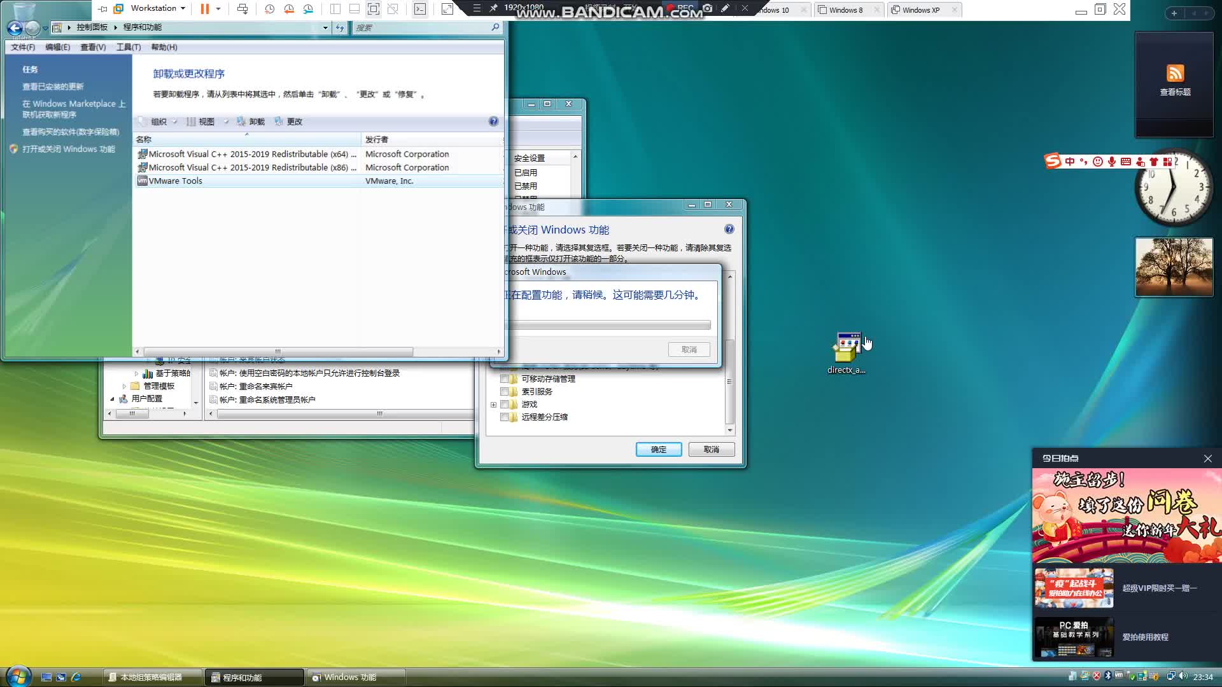Take a snapshot using the clock-plus toolbar icon
The image size is (1222, 687).
pyautogui.click(x=270, y=10)
